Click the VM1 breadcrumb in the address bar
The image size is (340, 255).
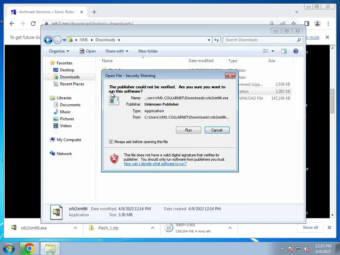(84, 40)
